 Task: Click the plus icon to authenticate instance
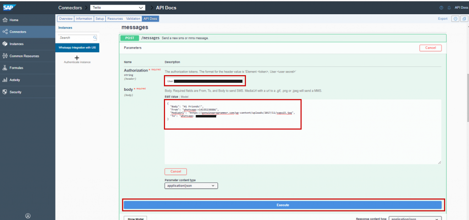pyautogui.click(x=77, y=57)
